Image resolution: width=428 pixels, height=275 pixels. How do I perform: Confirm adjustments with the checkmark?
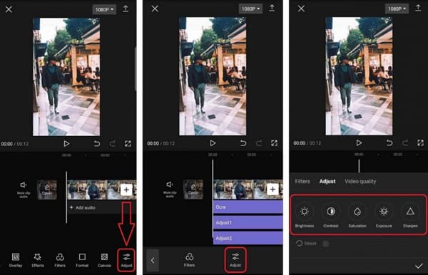(x=419, y=266)
